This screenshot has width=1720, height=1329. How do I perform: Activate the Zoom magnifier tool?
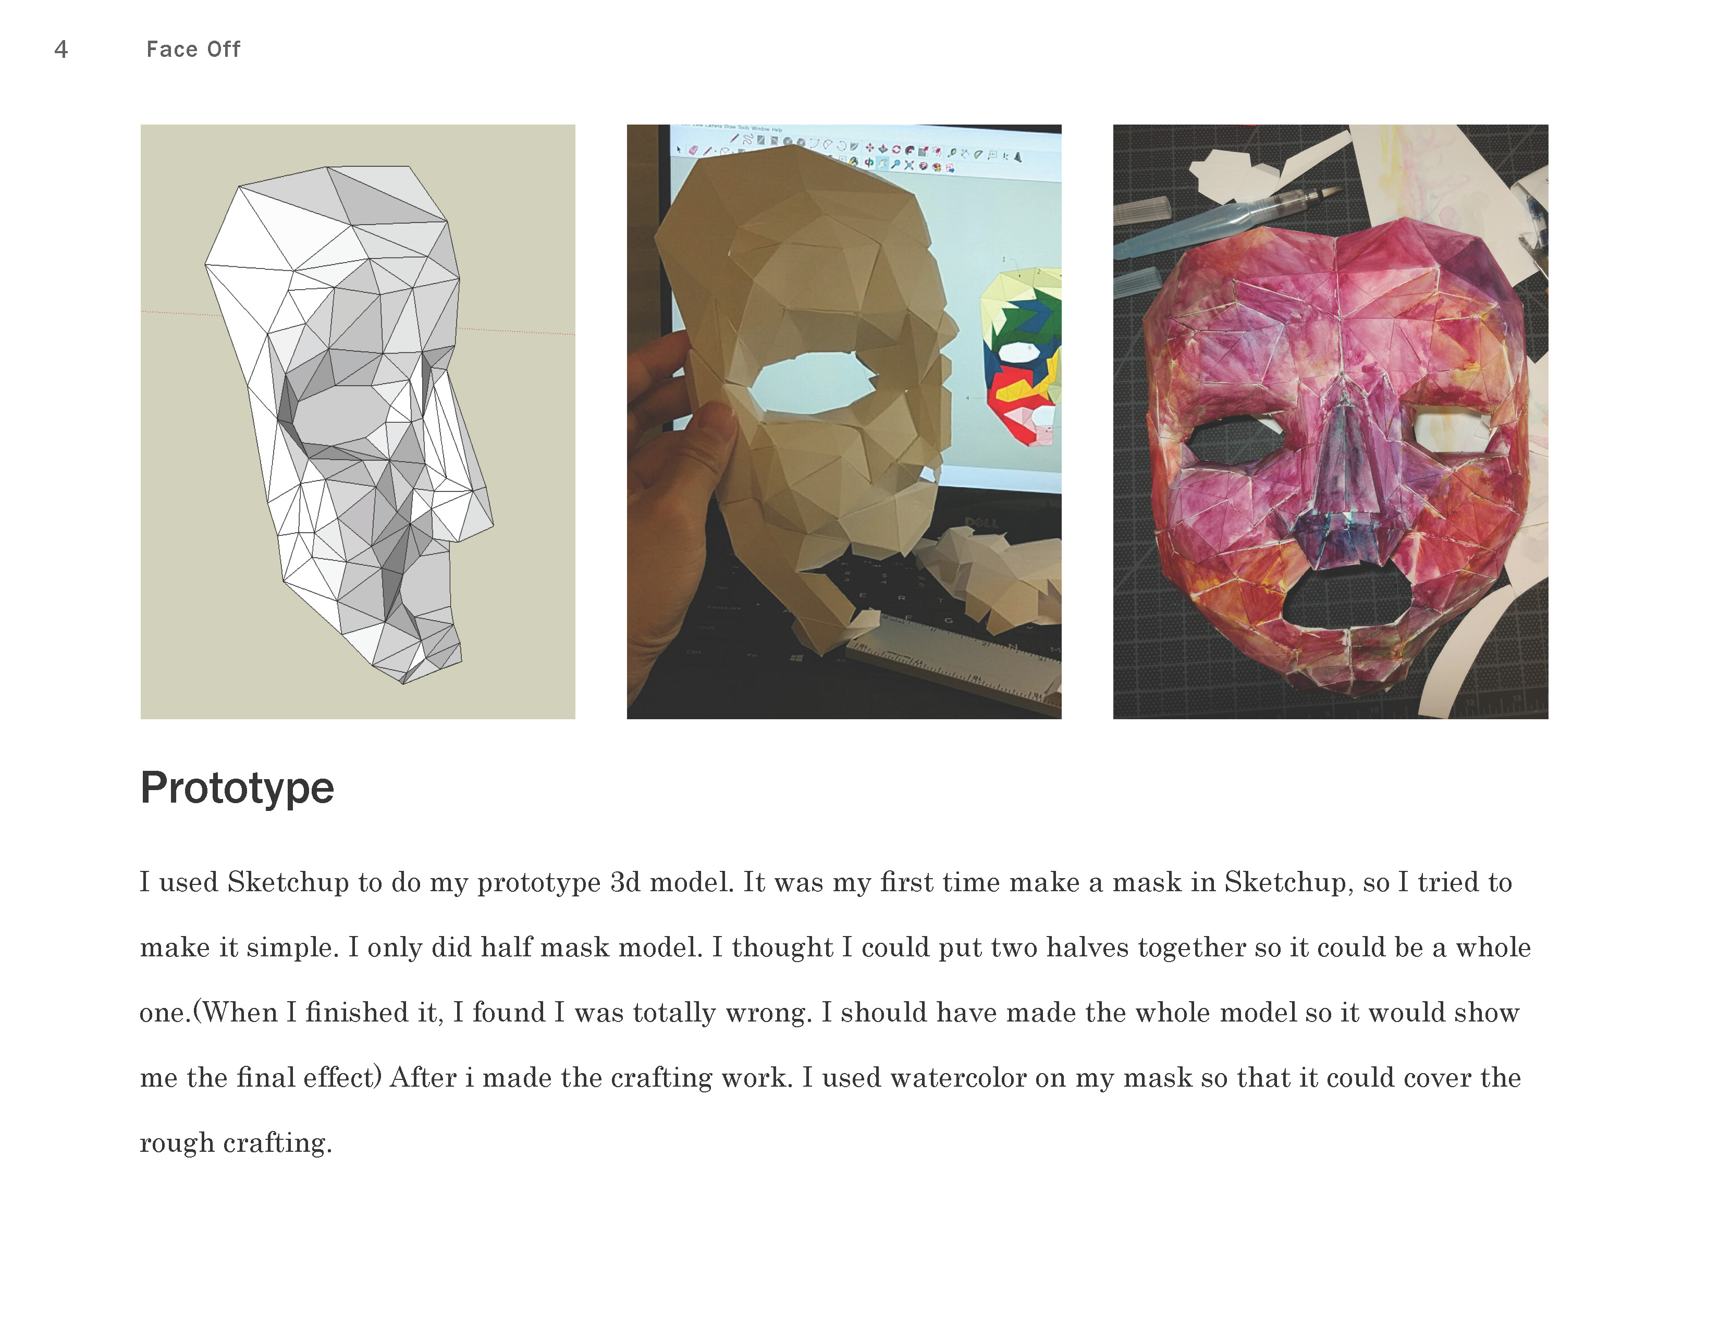pos(895,165)
